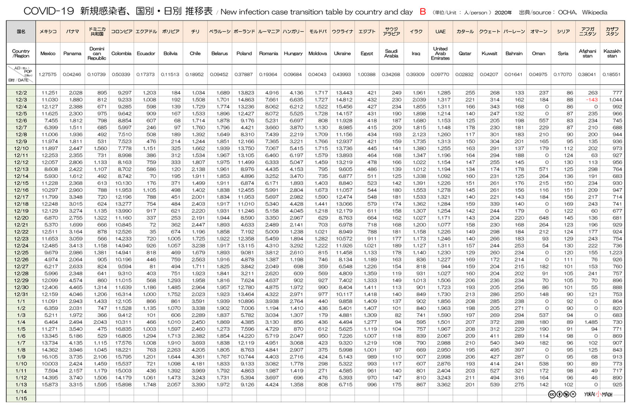The width and height of the screenshot is (631, 406).
Task: Select the 'Saudi Arabia' column header
Action: [391, 53]
